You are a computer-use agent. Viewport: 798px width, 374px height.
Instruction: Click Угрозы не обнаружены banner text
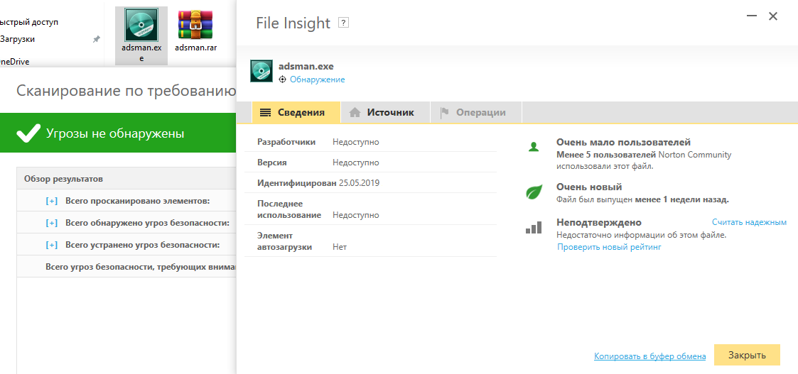[x=115, y=133]
